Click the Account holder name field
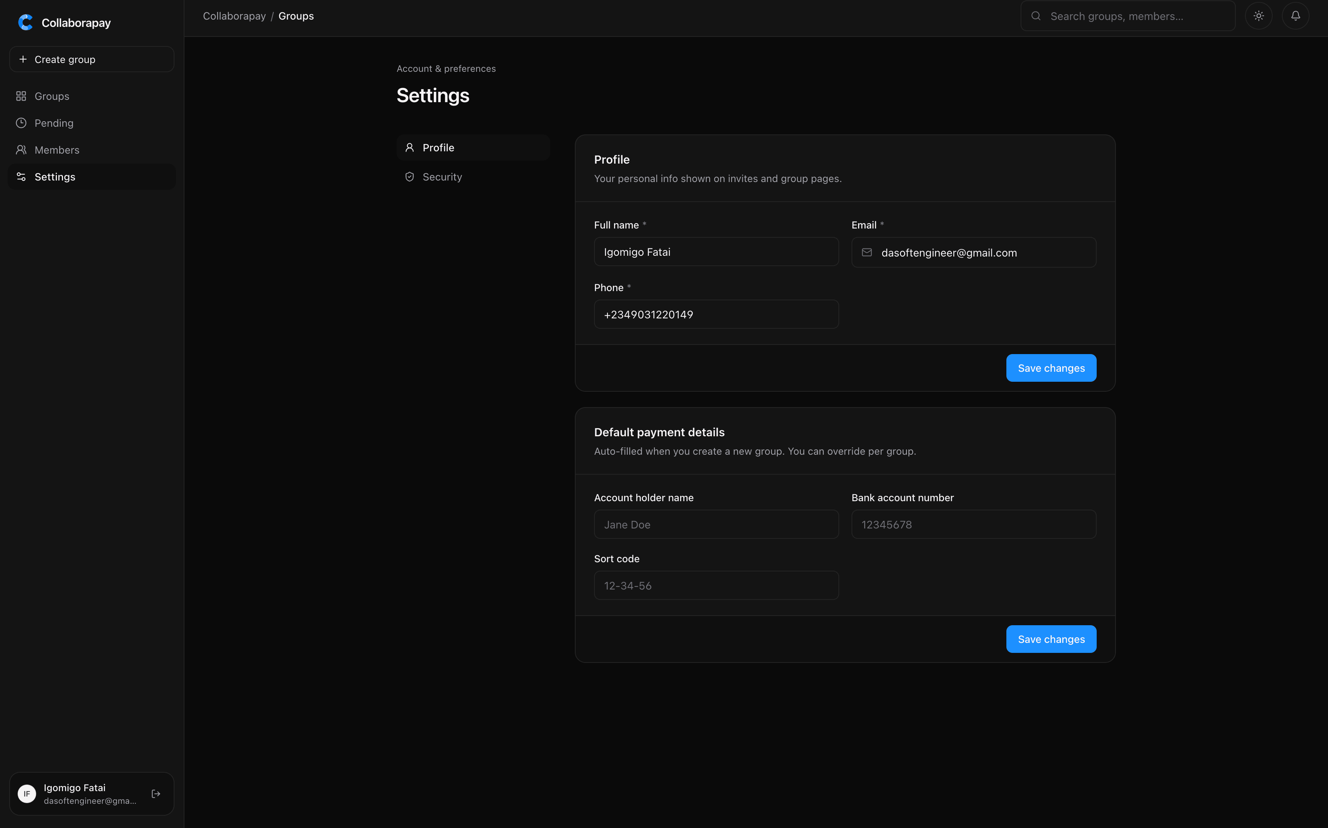This screenshot has width=1328, height=828. [717, 525]
